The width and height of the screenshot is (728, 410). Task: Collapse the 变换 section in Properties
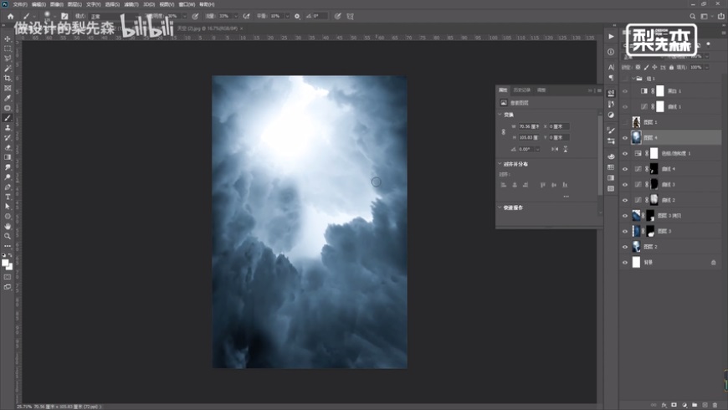pyautogui.click(x=500, y=115)
